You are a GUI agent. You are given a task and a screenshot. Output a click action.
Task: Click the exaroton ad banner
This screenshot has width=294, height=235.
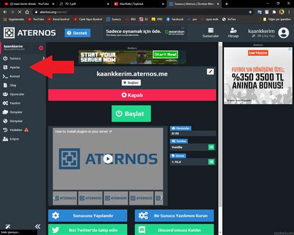(145, 33)
